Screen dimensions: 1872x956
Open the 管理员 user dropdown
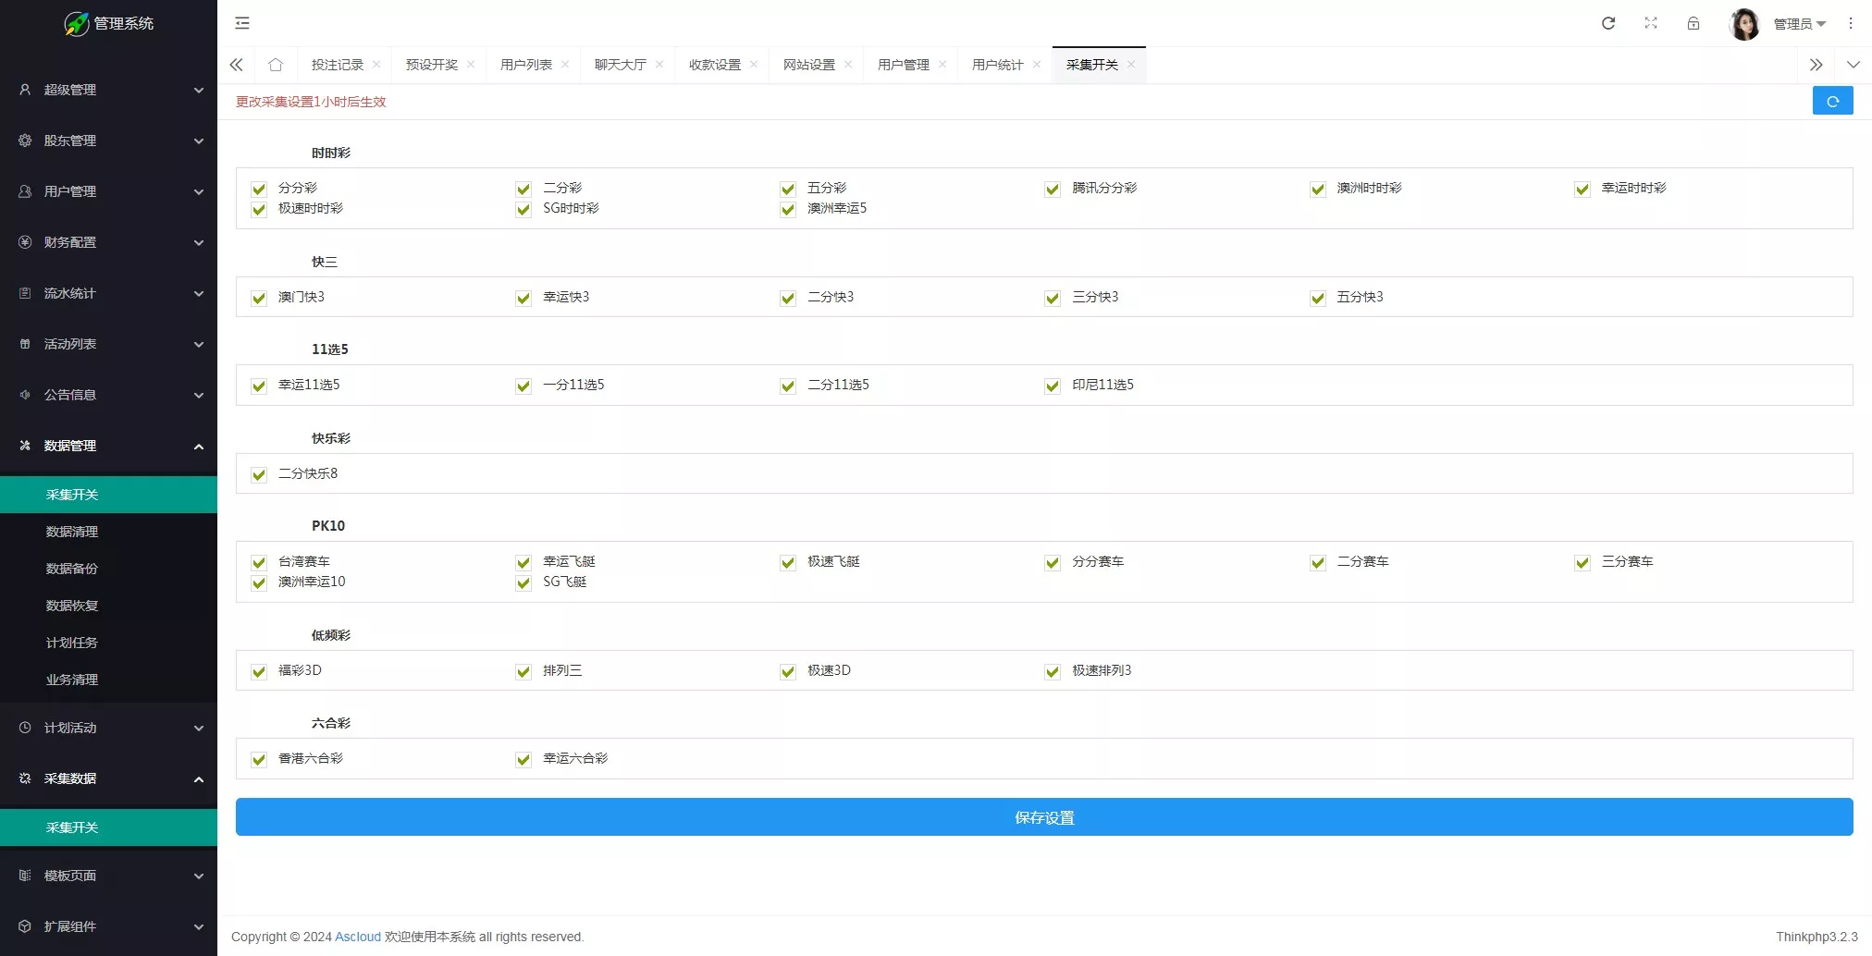point(1799,24)
